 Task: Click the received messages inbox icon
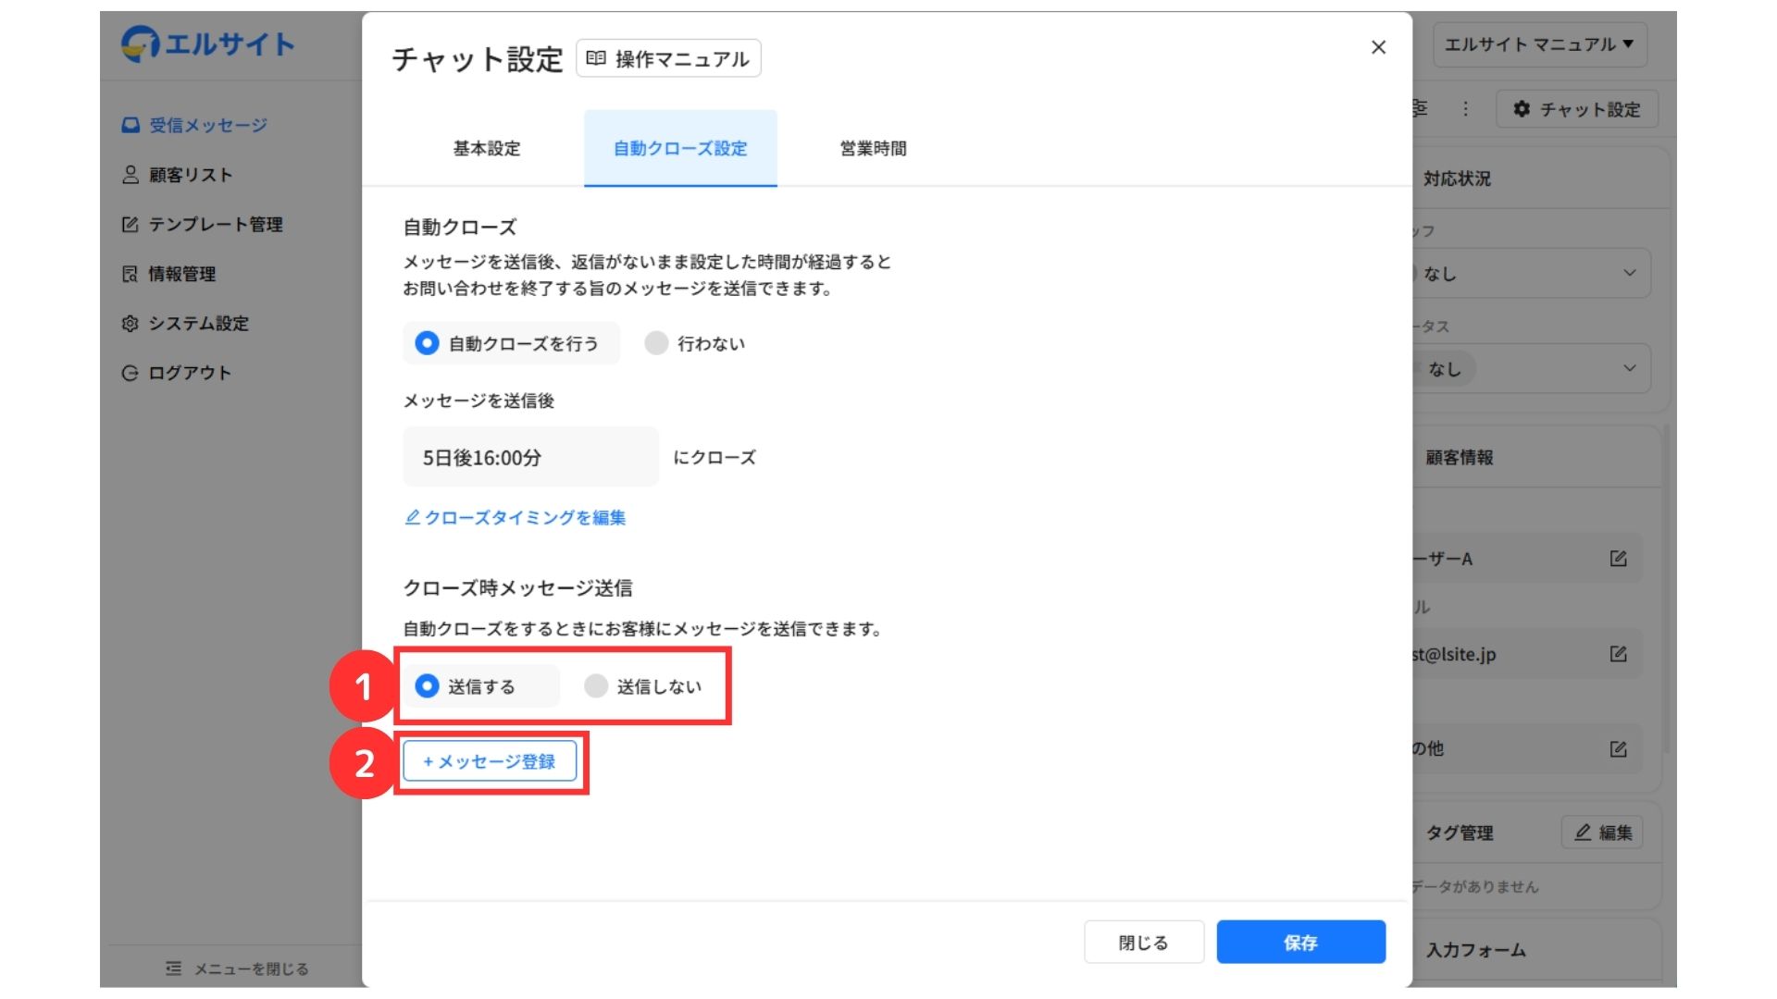(130, 125)
